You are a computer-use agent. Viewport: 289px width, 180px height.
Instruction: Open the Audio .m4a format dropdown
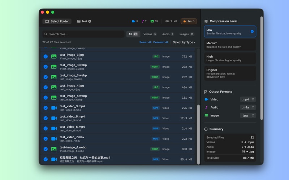(248, 107)
